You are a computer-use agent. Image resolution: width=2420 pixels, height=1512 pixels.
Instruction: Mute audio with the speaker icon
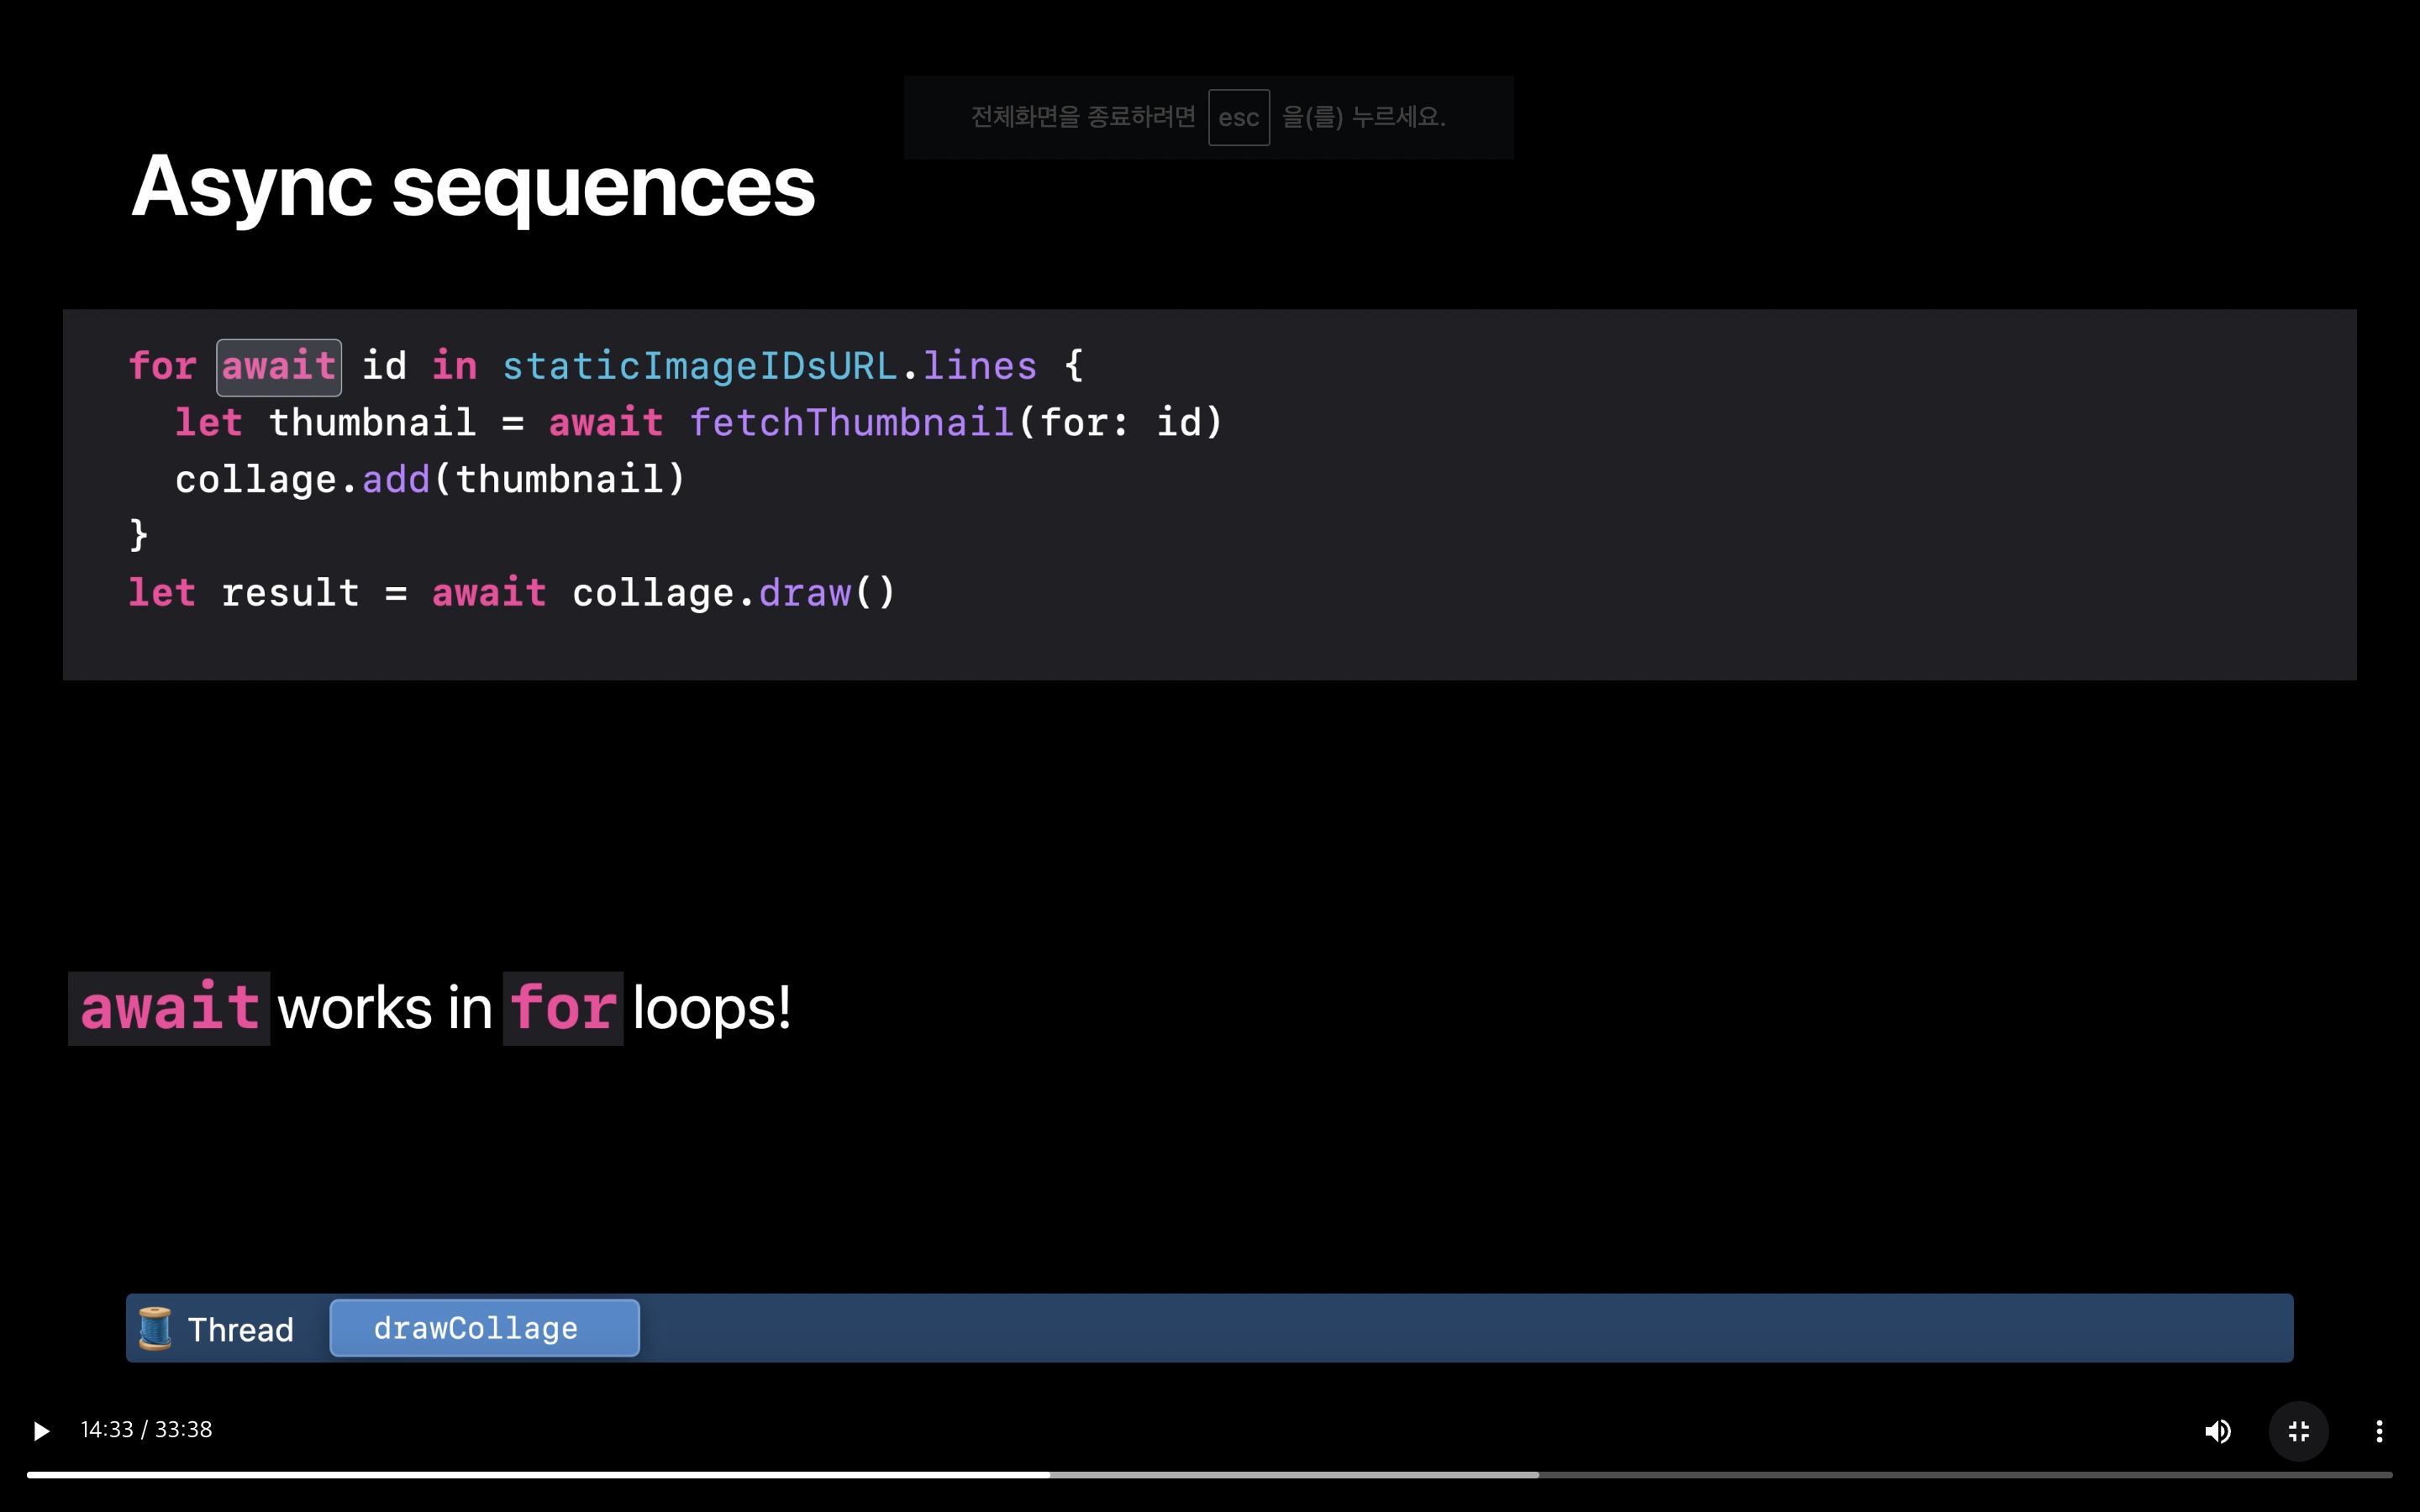(x=2217, y=1431)
